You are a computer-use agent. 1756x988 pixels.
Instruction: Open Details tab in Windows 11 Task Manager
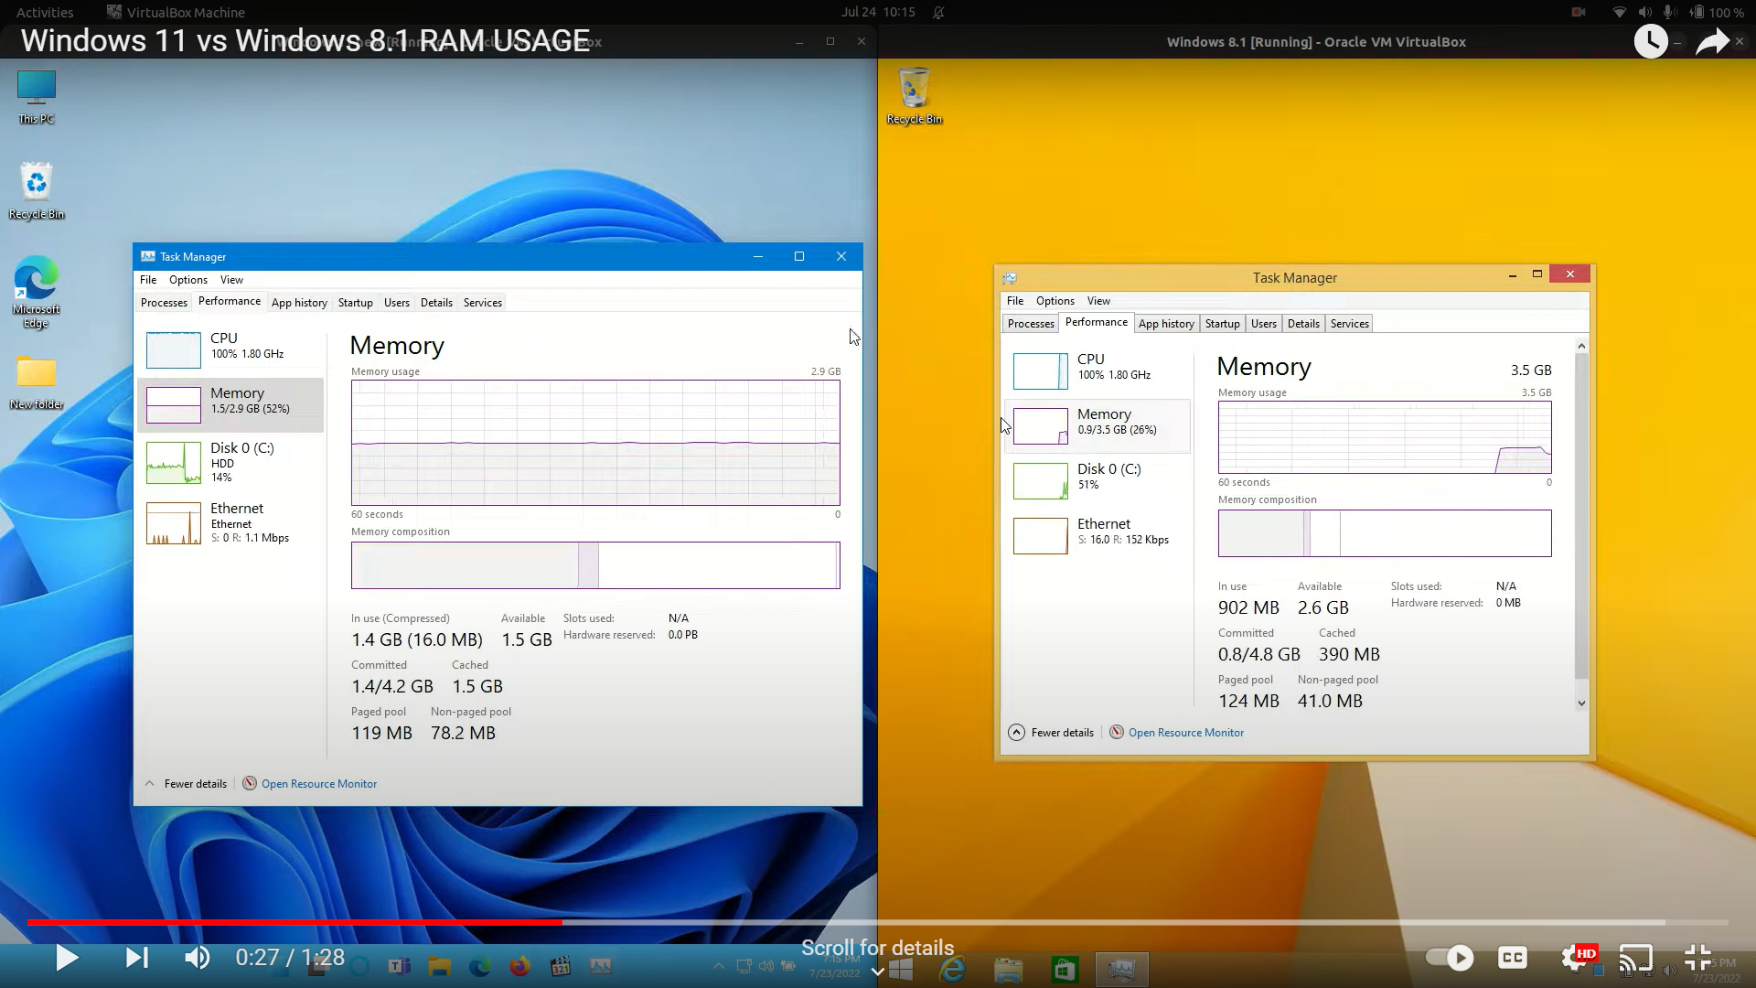(436, 303)
